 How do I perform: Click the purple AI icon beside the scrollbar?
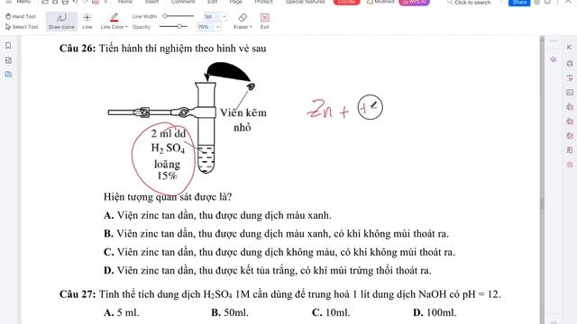pyautogui.click(x=553, y=59)
